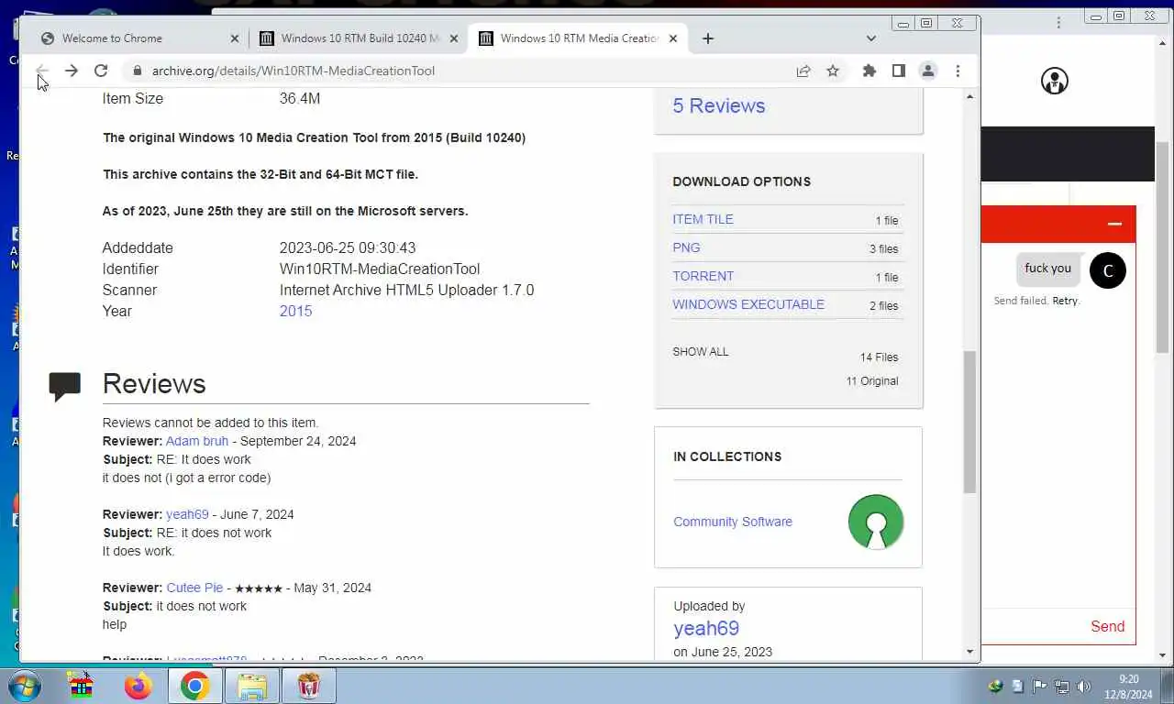Close the Windows 10 RTM Build 10240 tab
Image resolution: width=1174 pixels, height=704 pixels.
click(x=453, y=38)
